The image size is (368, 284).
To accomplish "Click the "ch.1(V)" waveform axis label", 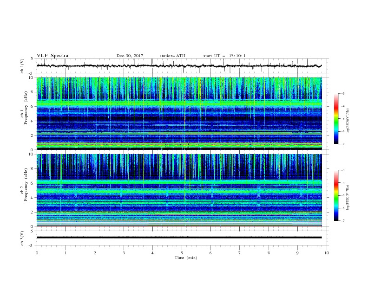I will (22, 66).
